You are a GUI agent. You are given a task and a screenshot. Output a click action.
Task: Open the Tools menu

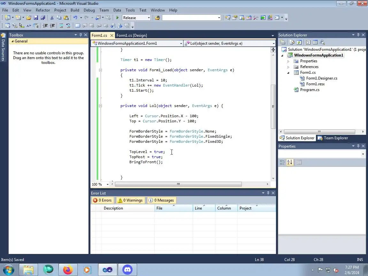[130, 10]
